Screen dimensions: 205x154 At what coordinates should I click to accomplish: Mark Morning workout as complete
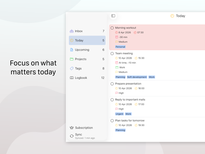112,28
